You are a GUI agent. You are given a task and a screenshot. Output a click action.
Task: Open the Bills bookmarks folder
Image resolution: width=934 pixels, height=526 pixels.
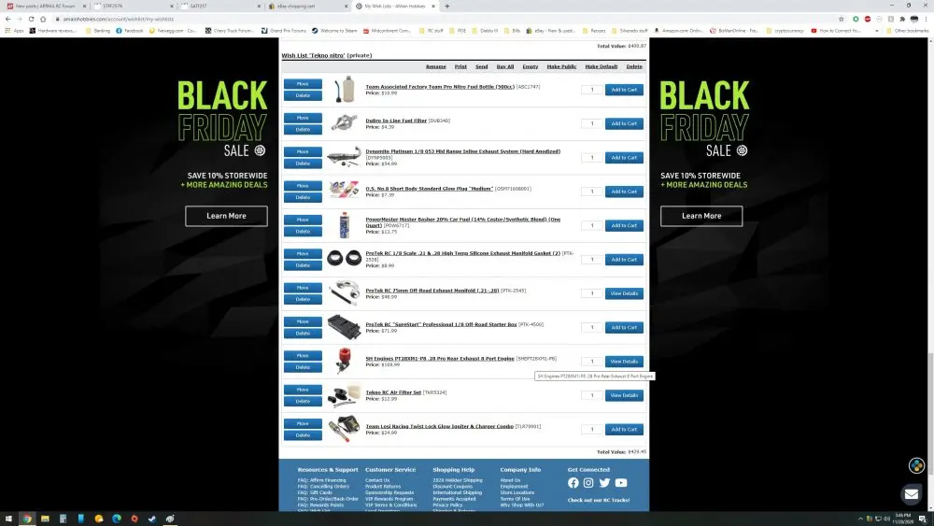(x=512, y=31)
